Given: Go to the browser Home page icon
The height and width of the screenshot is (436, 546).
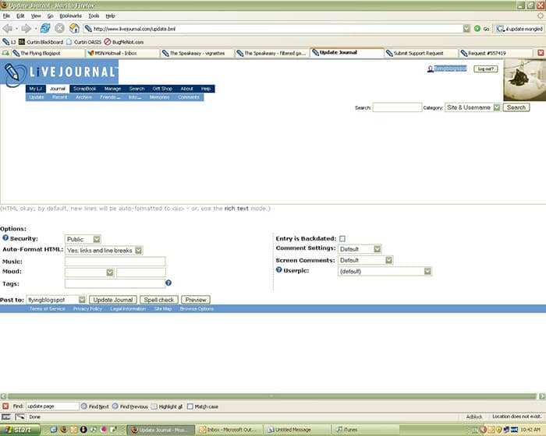Looking at the screenshot, I should tap(74, 28).
